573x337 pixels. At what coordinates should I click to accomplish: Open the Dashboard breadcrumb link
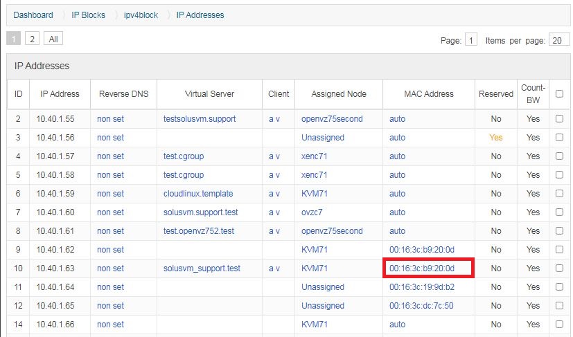tap(33, 15)
